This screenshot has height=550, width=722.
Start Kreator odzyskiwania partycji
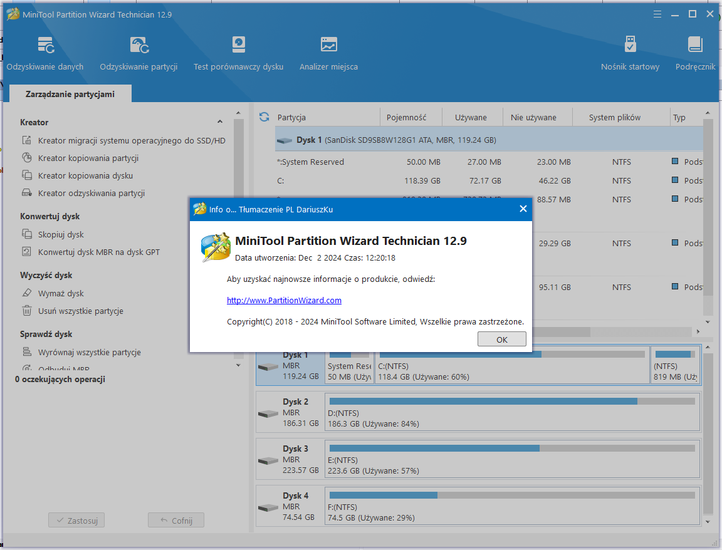(83, 193)
